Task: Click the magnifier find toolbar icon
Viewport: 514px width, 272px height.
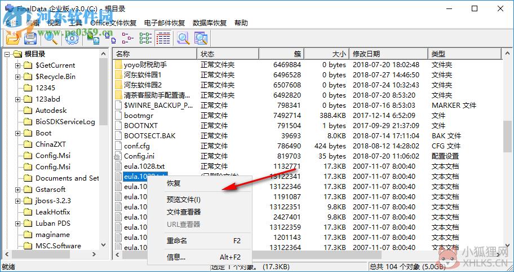Action: 51,38
